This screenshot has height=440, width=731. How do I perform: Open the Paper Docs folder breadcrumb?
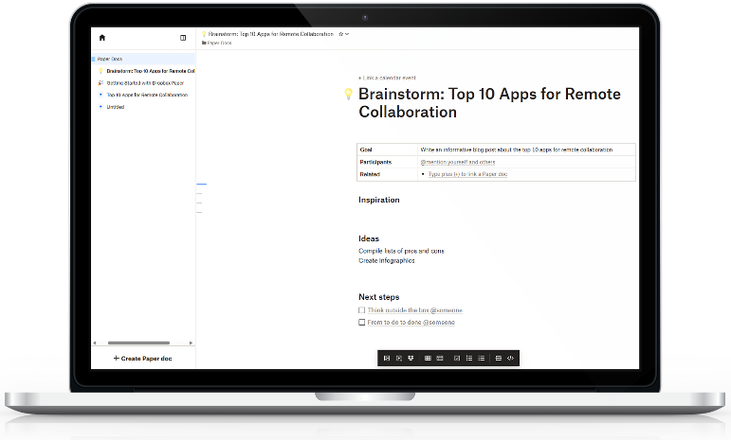tap(218, 43)
